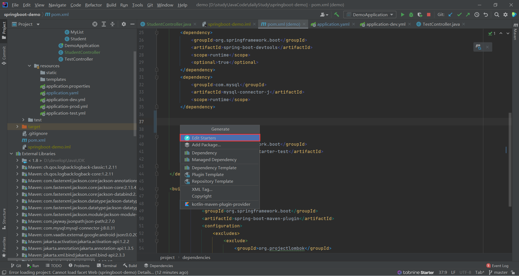This screenshot has height=276, width=519.
Task: Open the Dependencies tool window
Action: point(158,266)
